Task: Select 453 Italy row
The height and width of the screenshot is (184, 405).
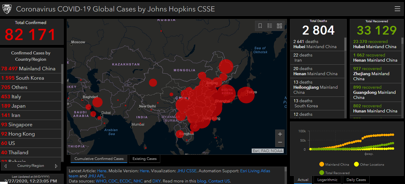Action: coord(30,97)
